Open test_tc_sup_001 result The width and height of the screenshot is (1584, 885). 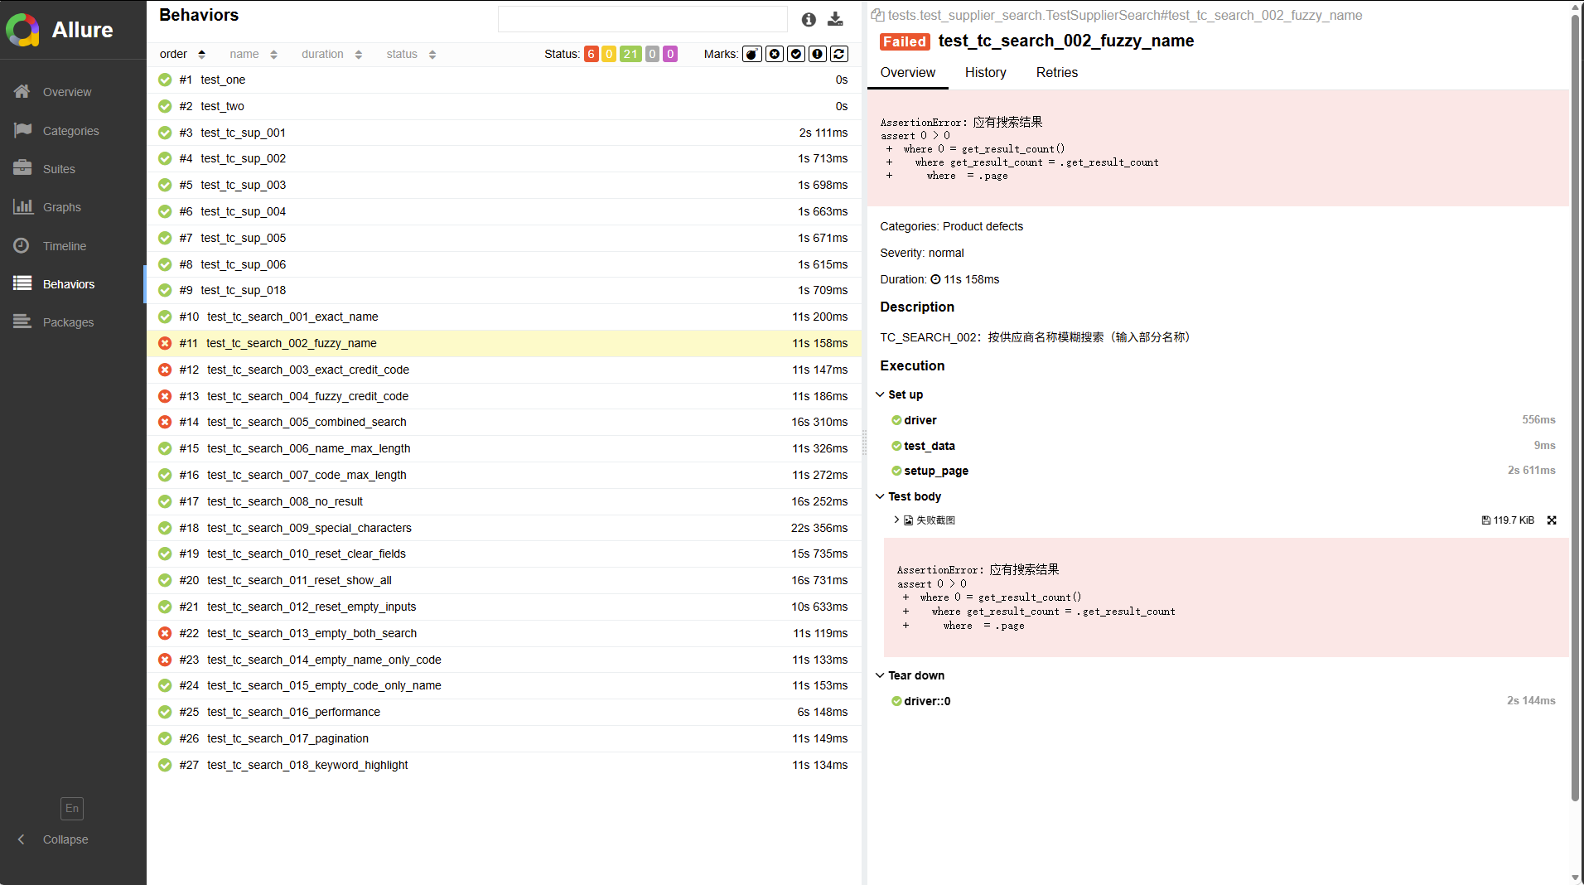[505, 133]
